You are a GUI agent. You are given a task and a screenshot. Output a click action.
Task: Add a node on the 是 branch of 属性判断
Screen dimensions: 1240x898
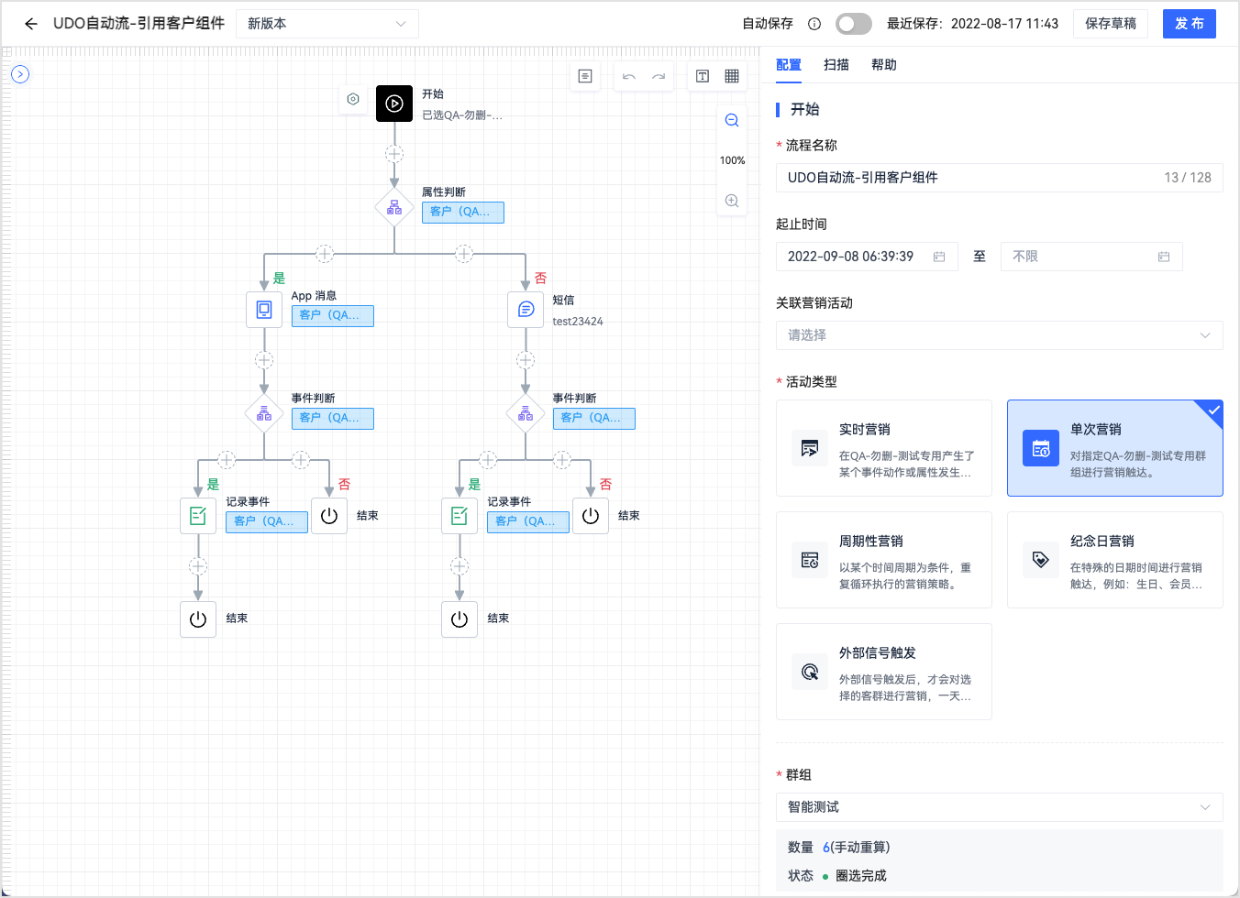click(325, 254)
